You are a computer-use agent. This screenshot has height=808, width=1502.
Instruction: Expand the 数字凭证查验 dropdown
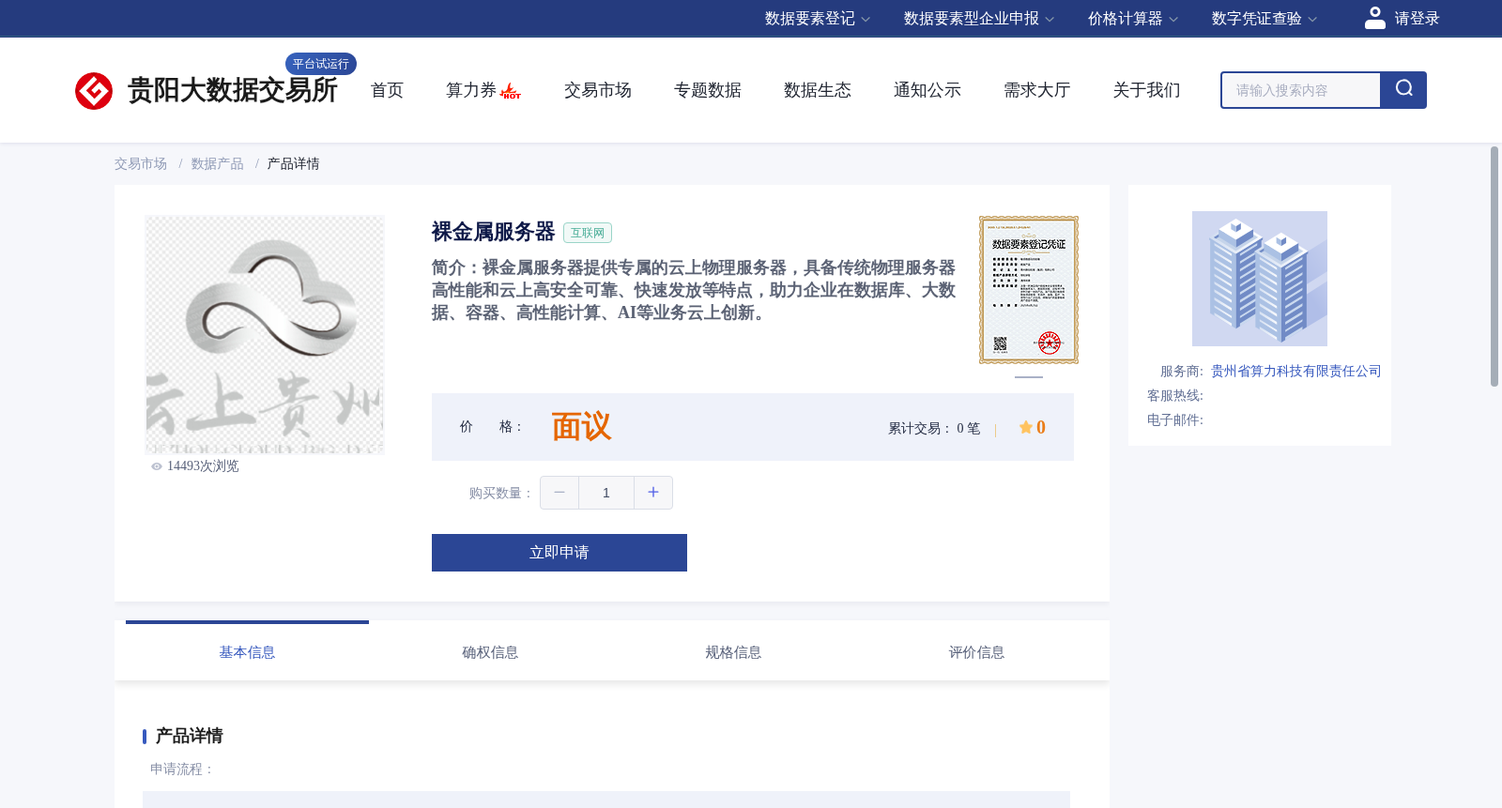coord(1264,19)
